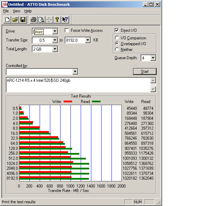This screenshot has width=210, height=206.
Task: Enable the Force Write Access checkbox
Action: point(67,30)
